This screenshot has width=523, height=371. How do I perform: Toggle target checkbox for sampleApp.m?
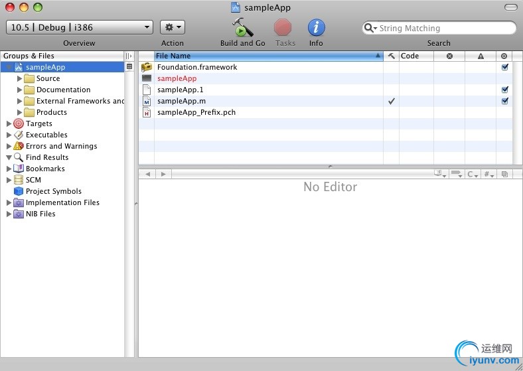pos(504,101)
